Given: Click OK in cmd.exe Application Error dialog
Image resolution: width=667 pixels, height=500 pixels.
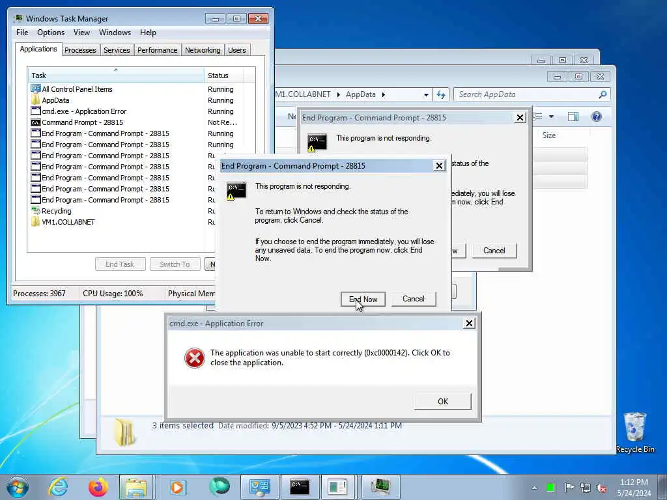Looking at the screenshot, I should tap(443, 401).
